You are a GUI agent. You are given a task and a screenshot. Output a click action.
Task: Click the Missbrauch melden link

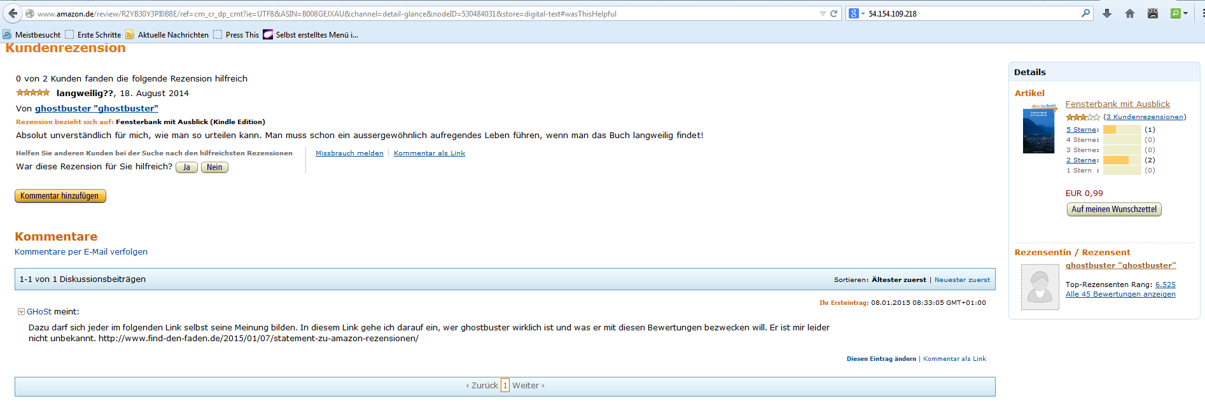pos(349,153)
